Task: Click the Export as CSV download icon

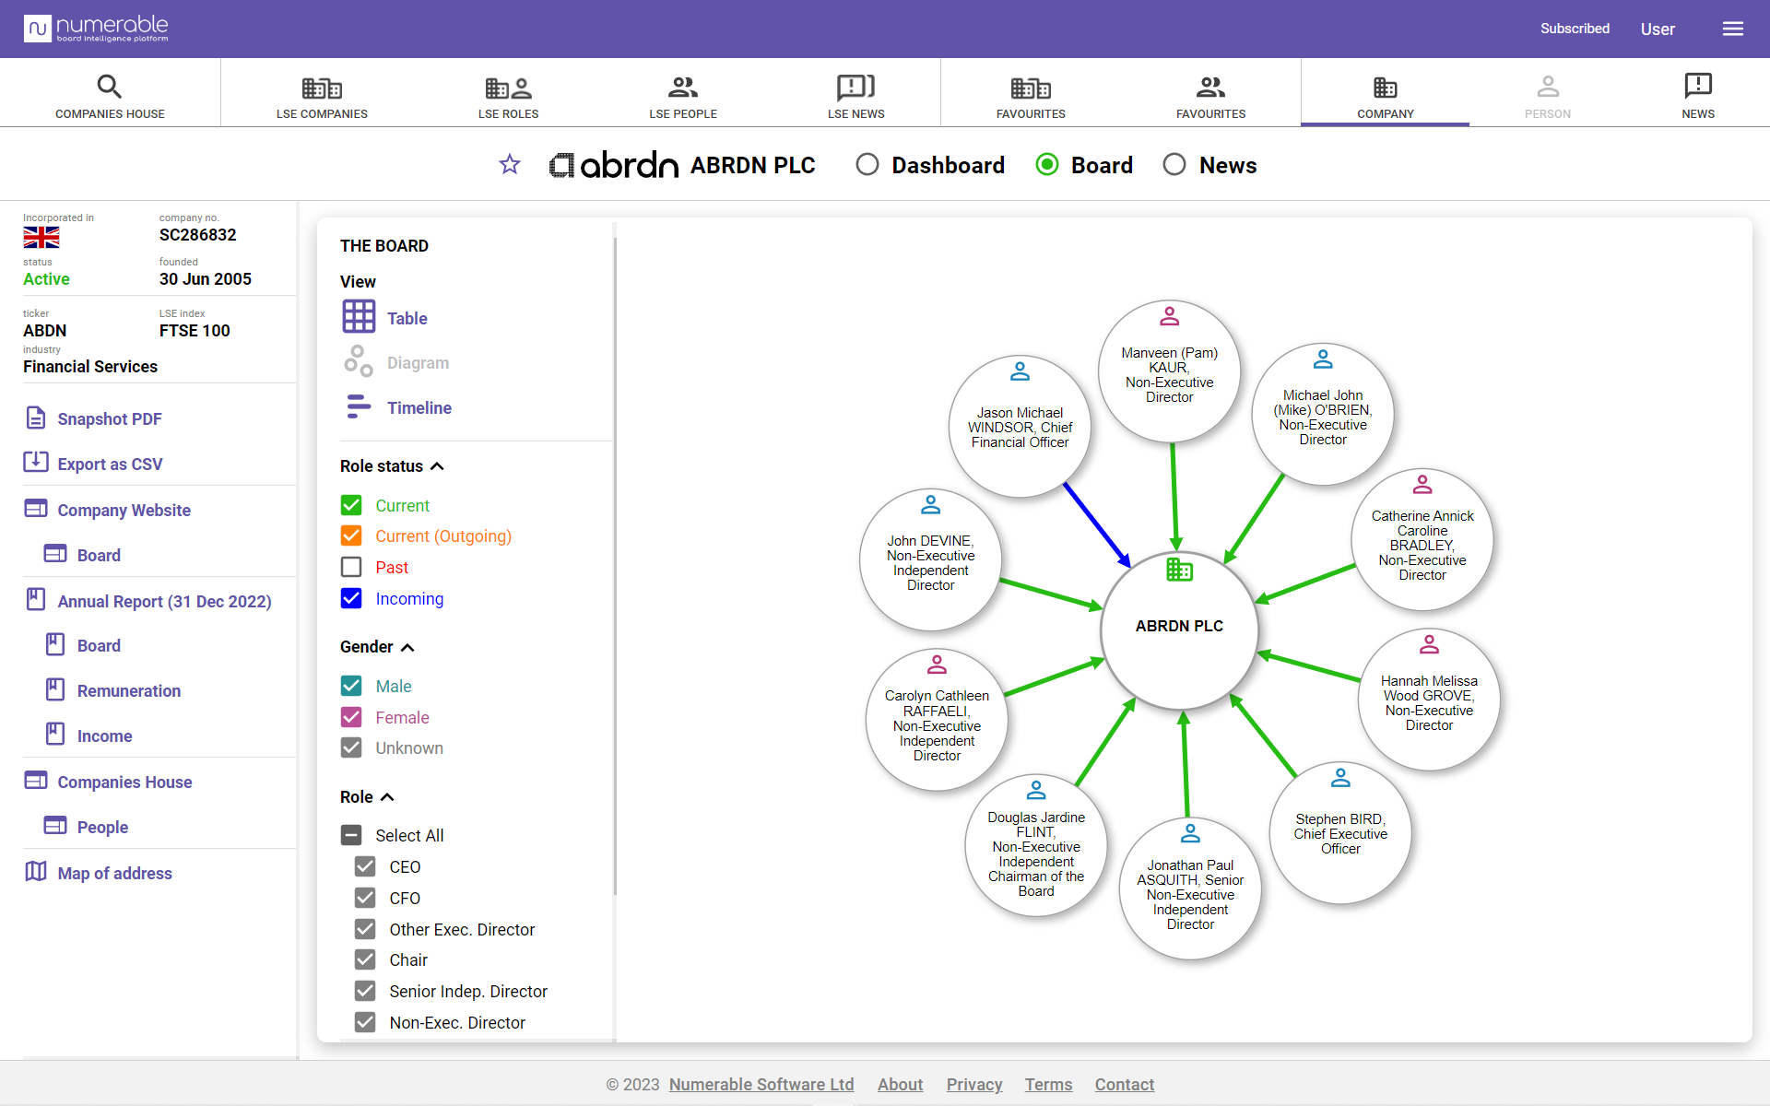Action: click(x=36, y=462)
